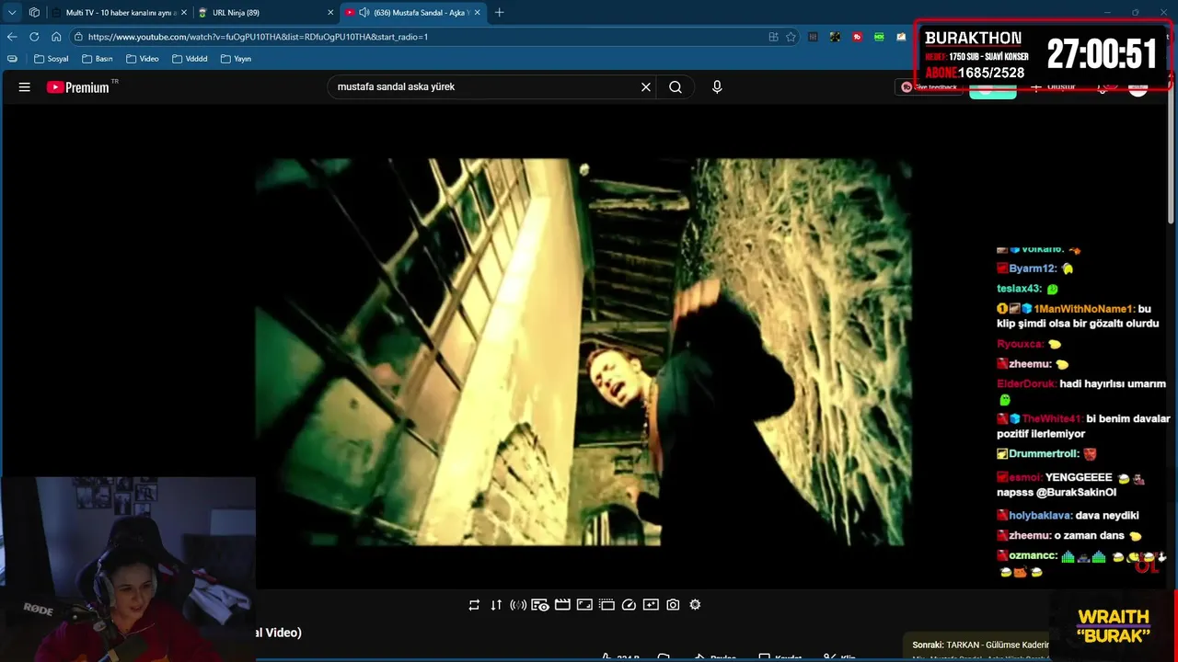This screenshot has height=662, width=1178.
Task: Go back with the browser back arrow
Action: click(x=12, y=37)
